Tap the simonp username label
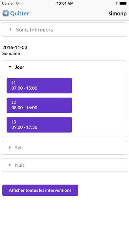Image resolution: width=129 pixels, height=229 pixels. (117, 13)
